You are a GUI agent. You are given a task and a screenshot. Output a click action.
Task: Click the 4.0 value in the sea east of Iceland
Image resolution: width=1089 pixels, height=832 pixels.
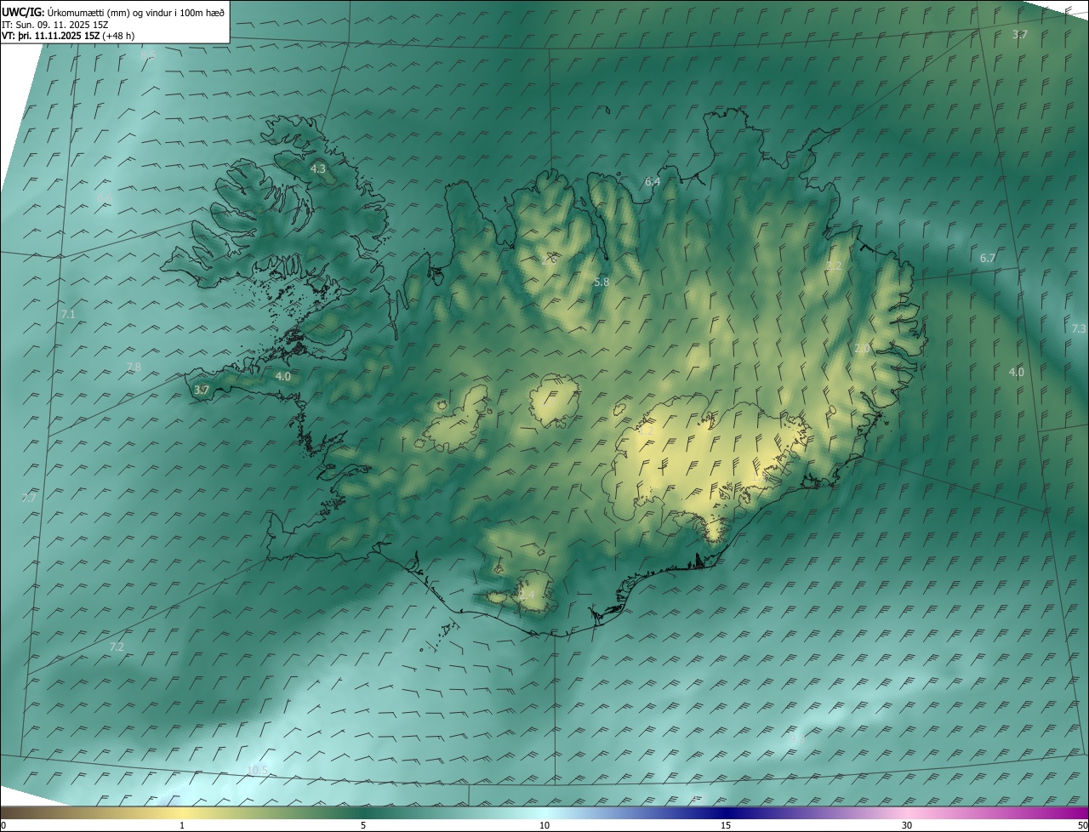click(1017, 372)
